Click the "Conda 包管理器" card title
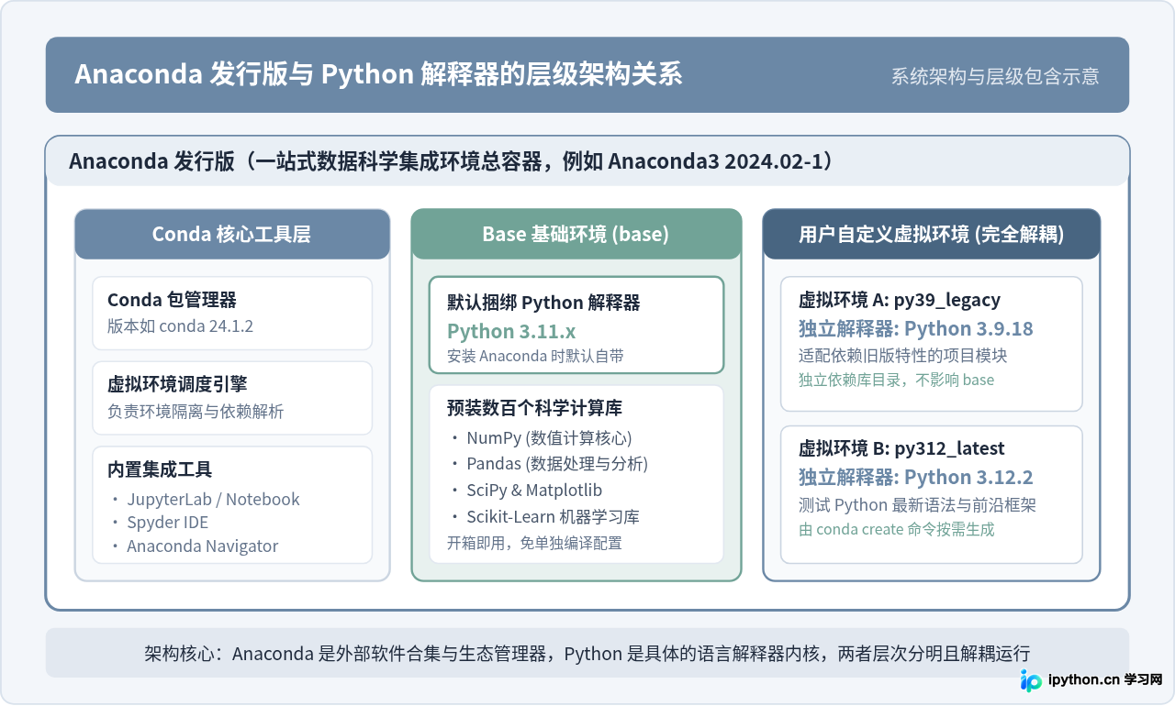The height and width of the screenshot is (706, 1175). [172, 300]
